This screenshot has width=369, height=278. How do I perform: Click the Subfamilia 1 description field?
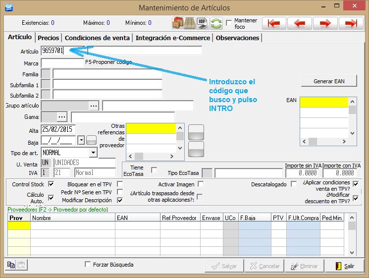coord(107,84)
